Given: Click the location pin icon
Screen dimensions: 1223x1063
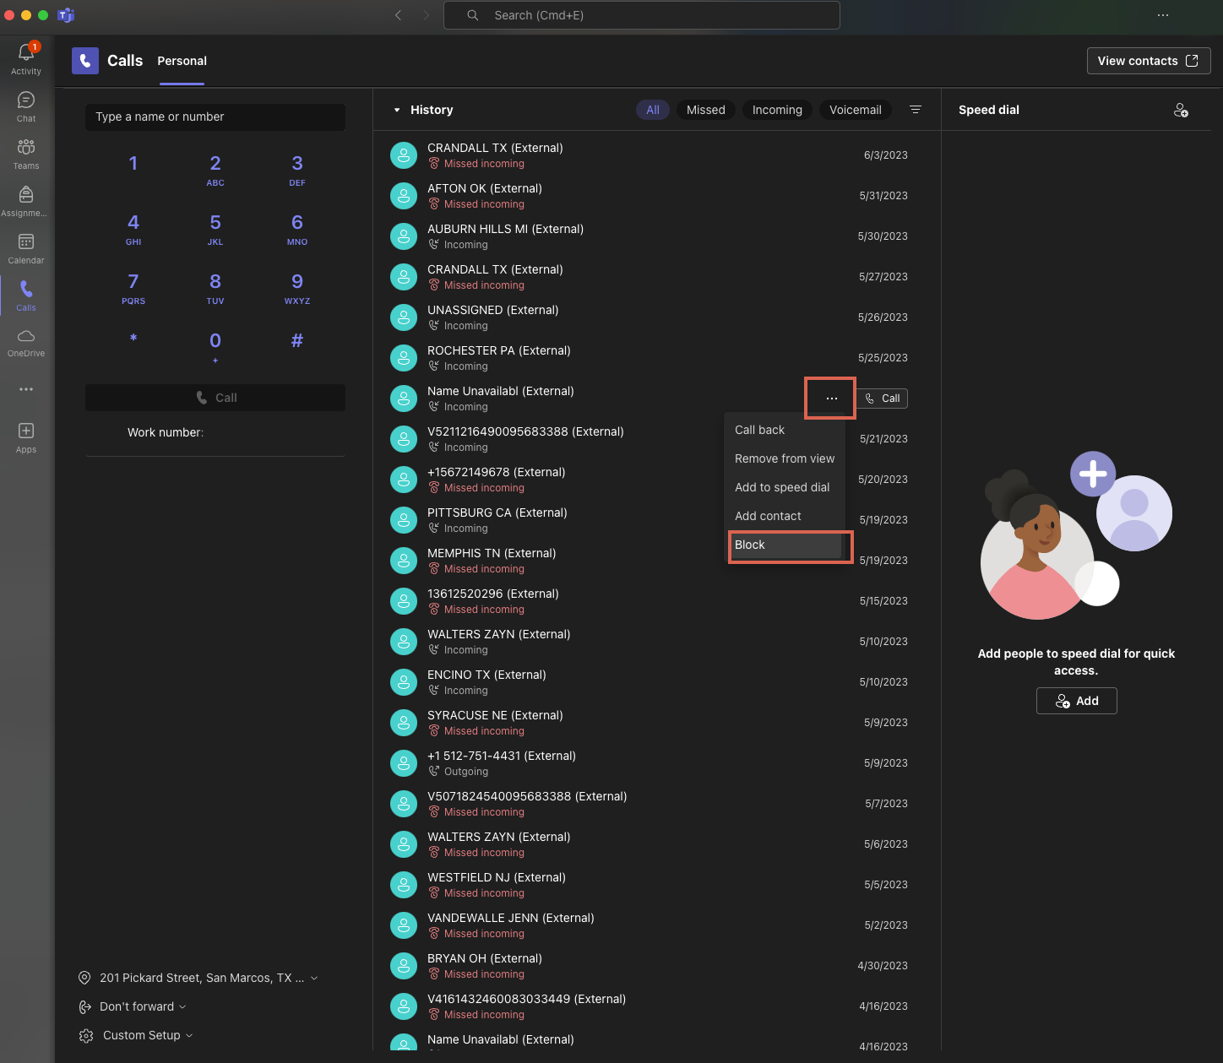Looking at the screenshot, I should [84, 978].
